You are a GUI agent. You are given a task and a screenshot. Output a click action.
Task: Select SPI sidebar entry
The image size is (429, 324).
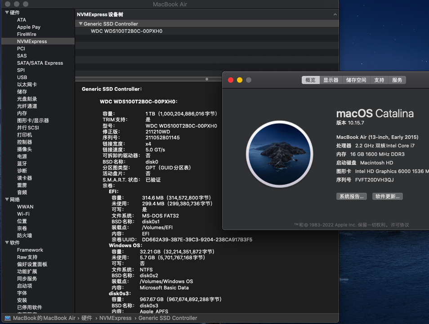point(21,70)
